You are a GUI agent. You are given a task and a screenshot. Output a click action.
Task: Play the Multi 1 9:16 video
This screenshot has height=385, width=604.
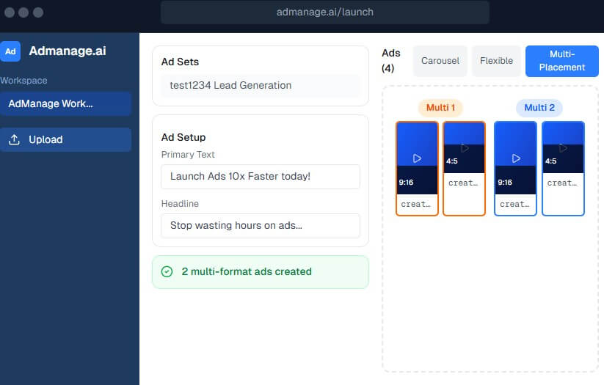tap(417, 158)
